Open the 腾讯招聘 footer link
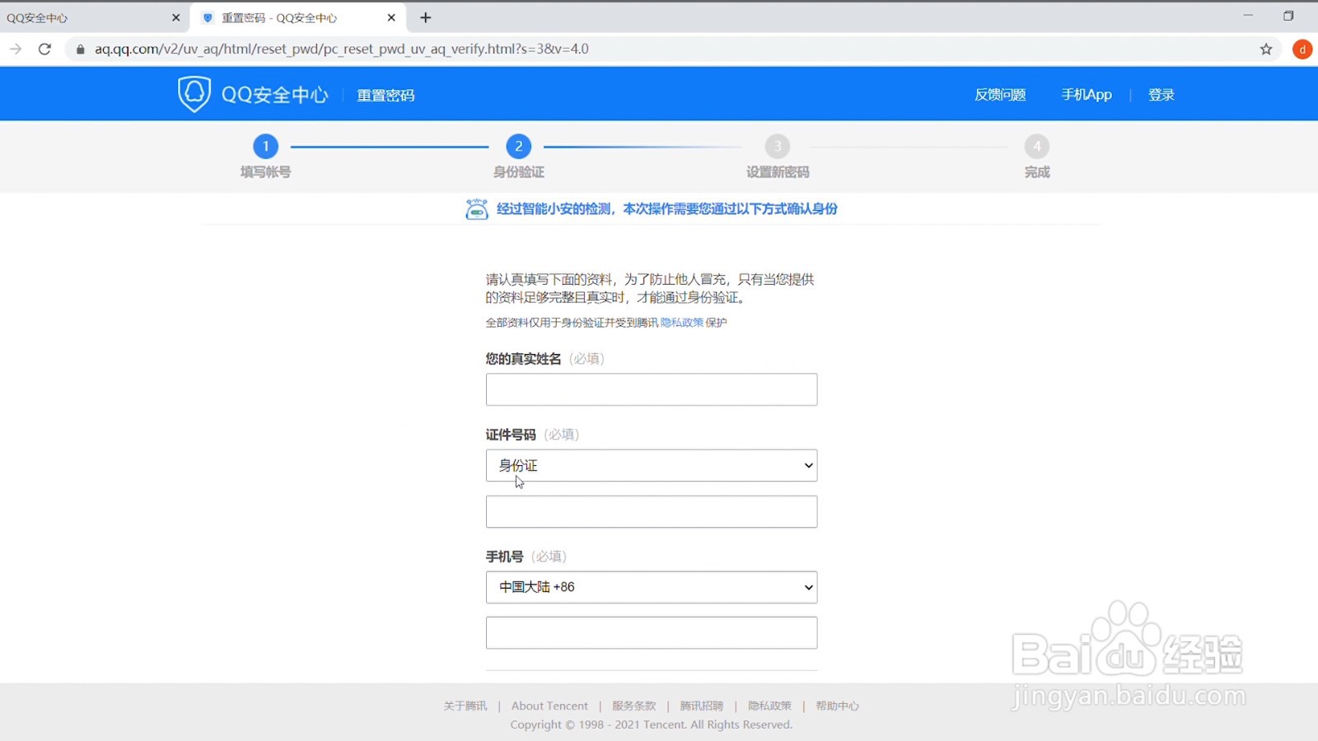Screen dimensions: 1318x741 coord(702,706)
